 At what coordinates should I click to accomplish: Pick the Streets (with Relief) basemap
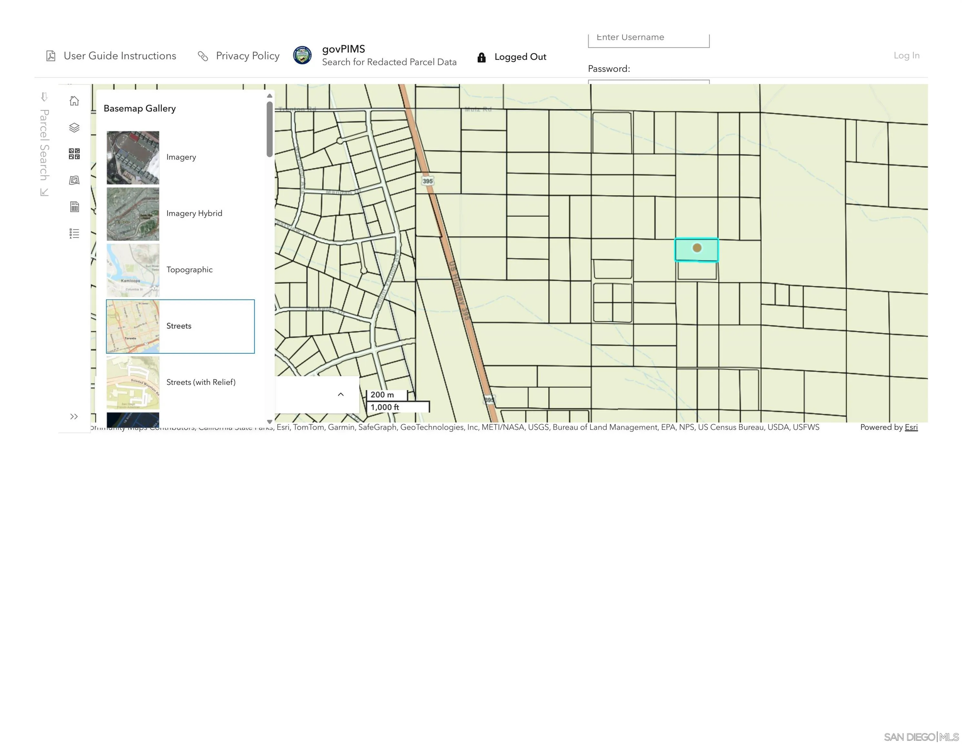(x=180, y=382)
